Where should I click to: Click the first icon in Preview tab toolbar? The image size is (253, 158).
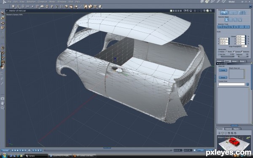point(219,133)
